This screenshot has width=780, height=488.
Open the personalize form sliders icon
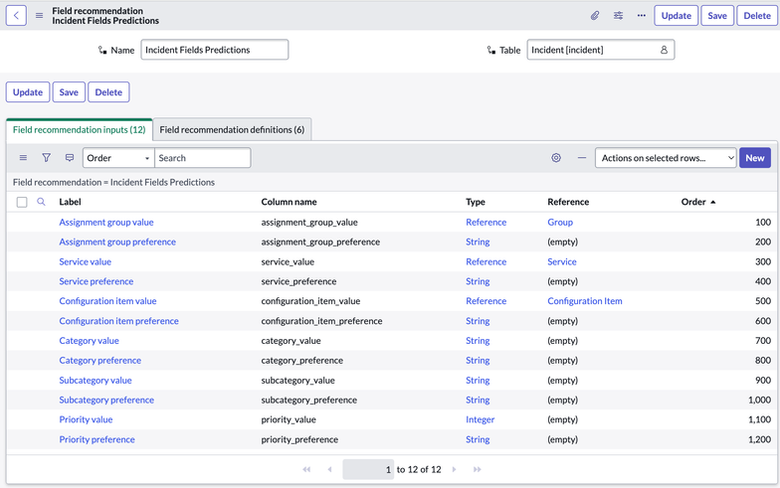(x=619, y=16)
